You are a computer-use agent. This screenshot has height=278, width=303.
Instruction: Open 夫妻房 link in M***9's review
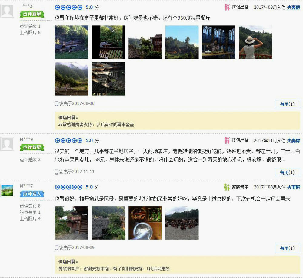[x=293, y=141]
